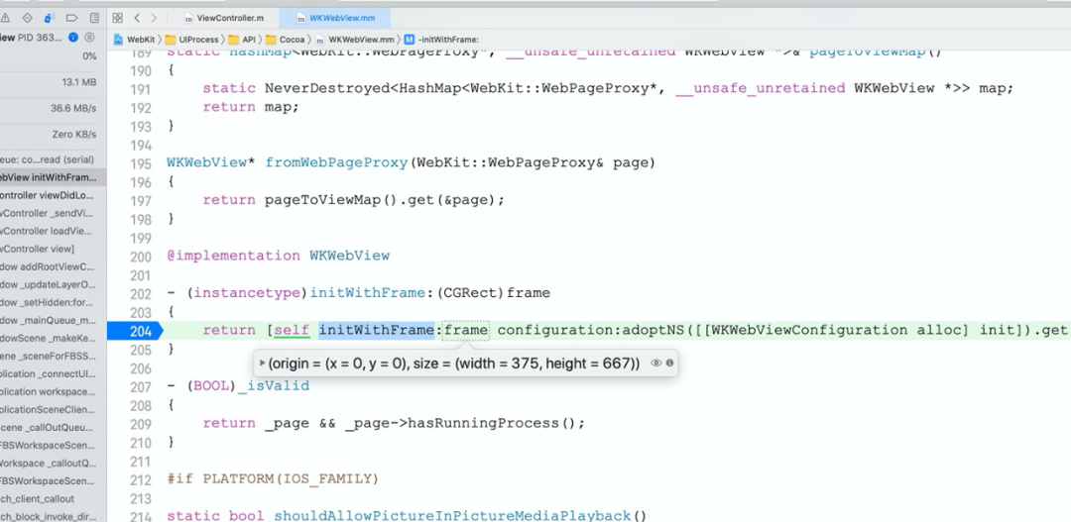Open Cocoa folder in jump bar

tap(285, 40)
